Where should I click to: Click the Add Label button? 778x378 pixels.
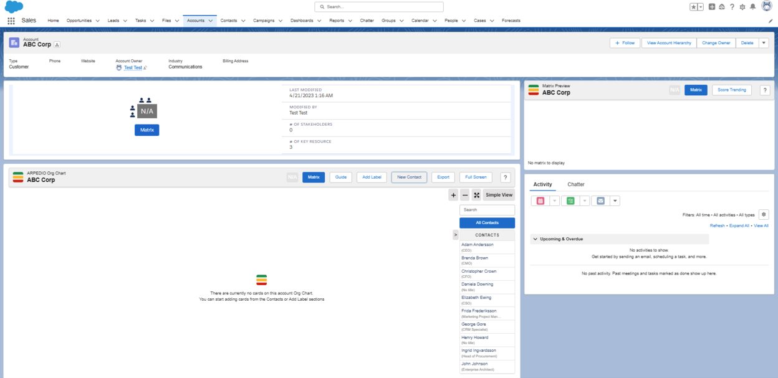click(372, 177)
